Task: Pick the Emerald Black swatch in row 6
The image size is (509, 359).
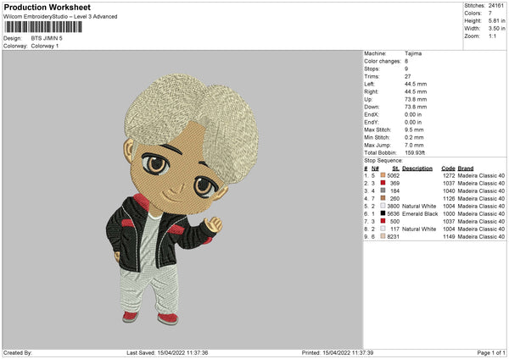Action: click(x=383, y=213)
